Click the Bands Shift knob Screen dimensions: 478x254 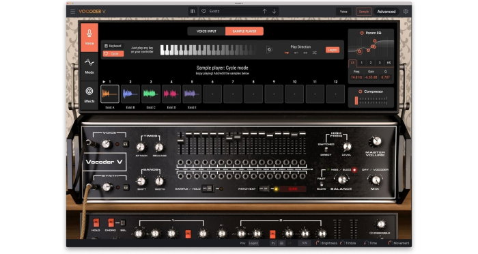click(x=141, y=182)
